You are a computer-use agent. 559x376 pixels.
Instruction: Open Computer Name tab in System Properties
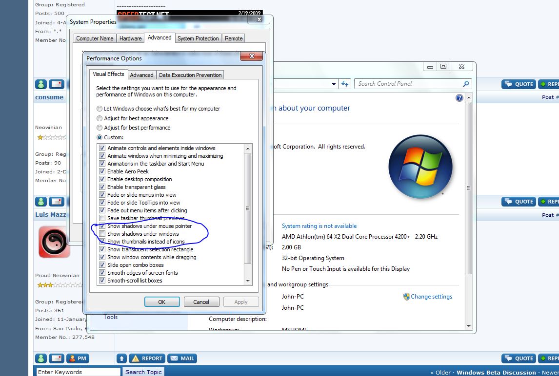coord(95,38)
